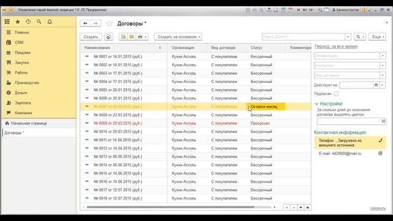Screen dimensions: 393x221
Task: Open the info icon in title bar
Action: pos(364,10)
